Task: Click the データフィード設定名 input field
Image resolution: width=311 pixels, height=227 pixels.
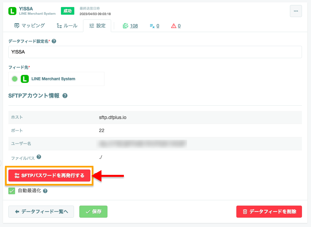Action: click(x=155, y=52)
